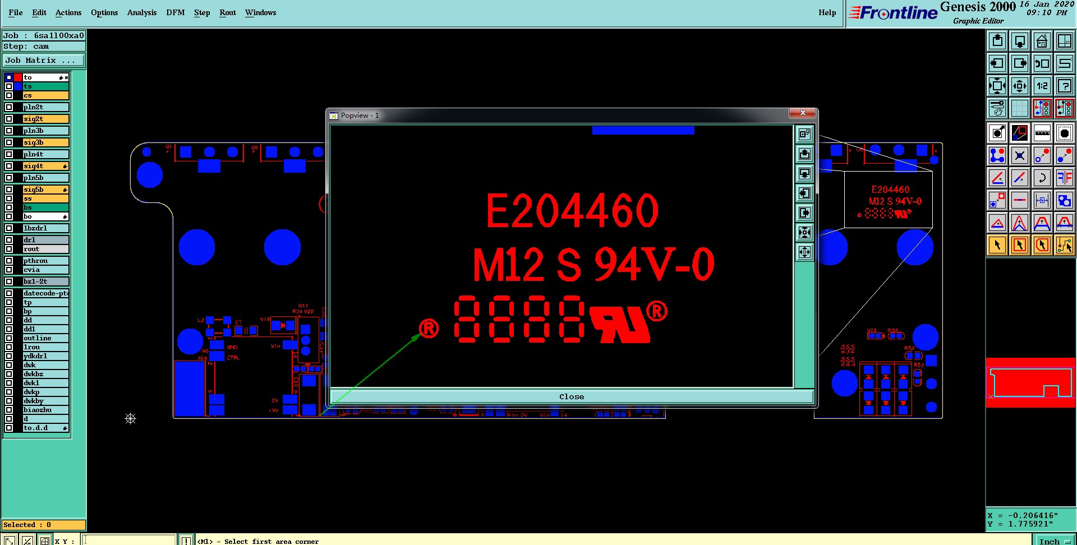Viewport: 1077px width, 545px height.
Task: Open the Rout menu
Action: [228, 12]
